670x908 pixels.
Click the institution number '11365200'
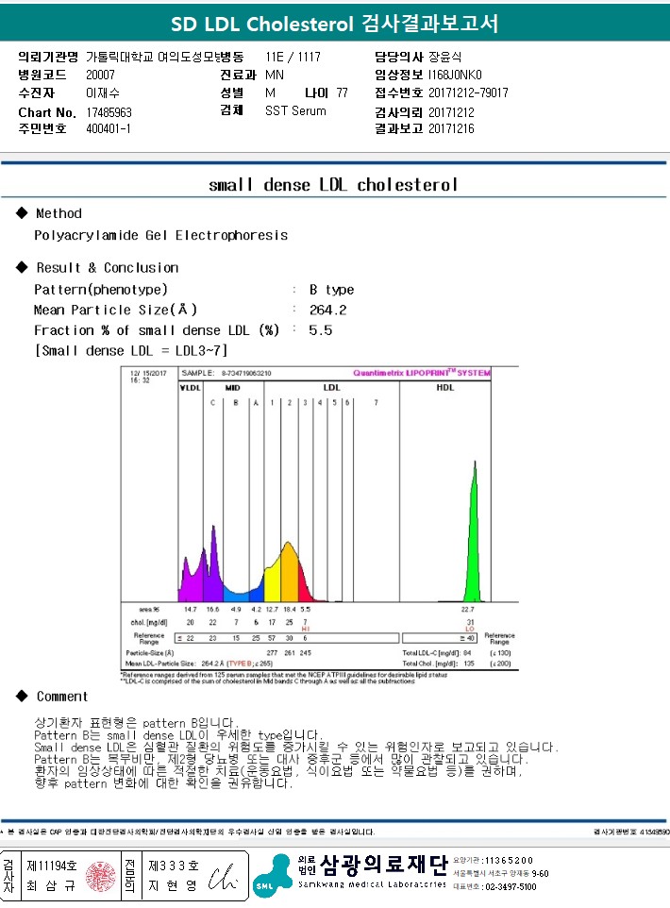click(x=509, y=861)
